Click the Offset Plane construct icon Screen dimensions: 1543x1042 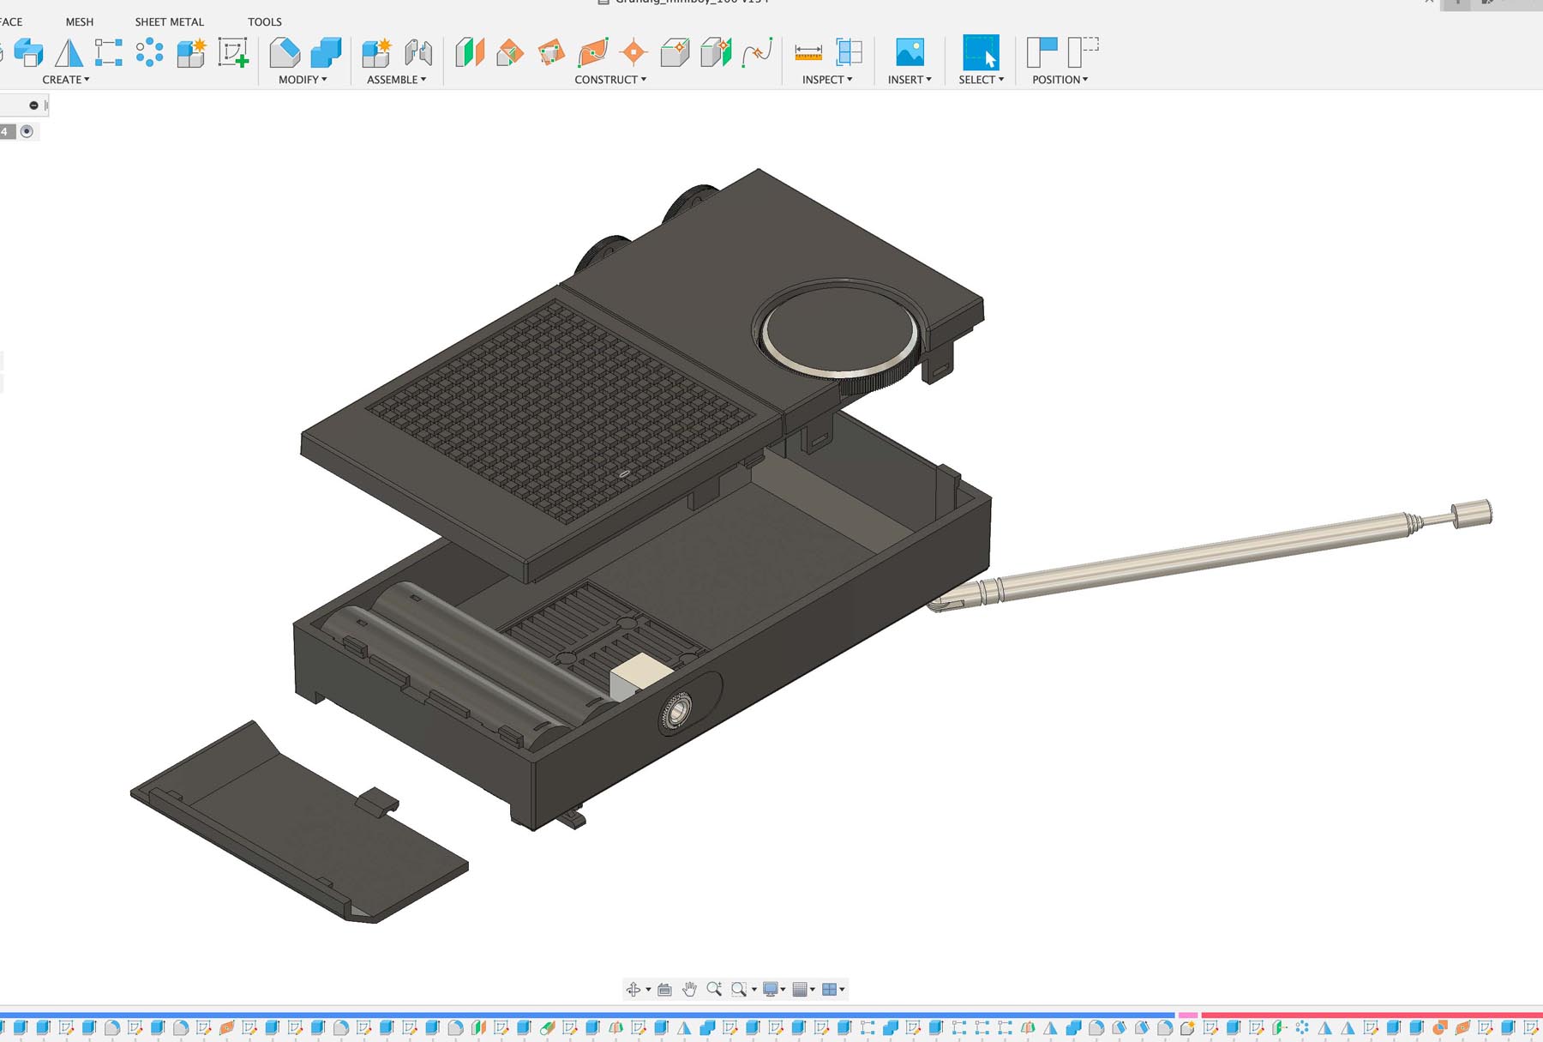coord(470,53)
